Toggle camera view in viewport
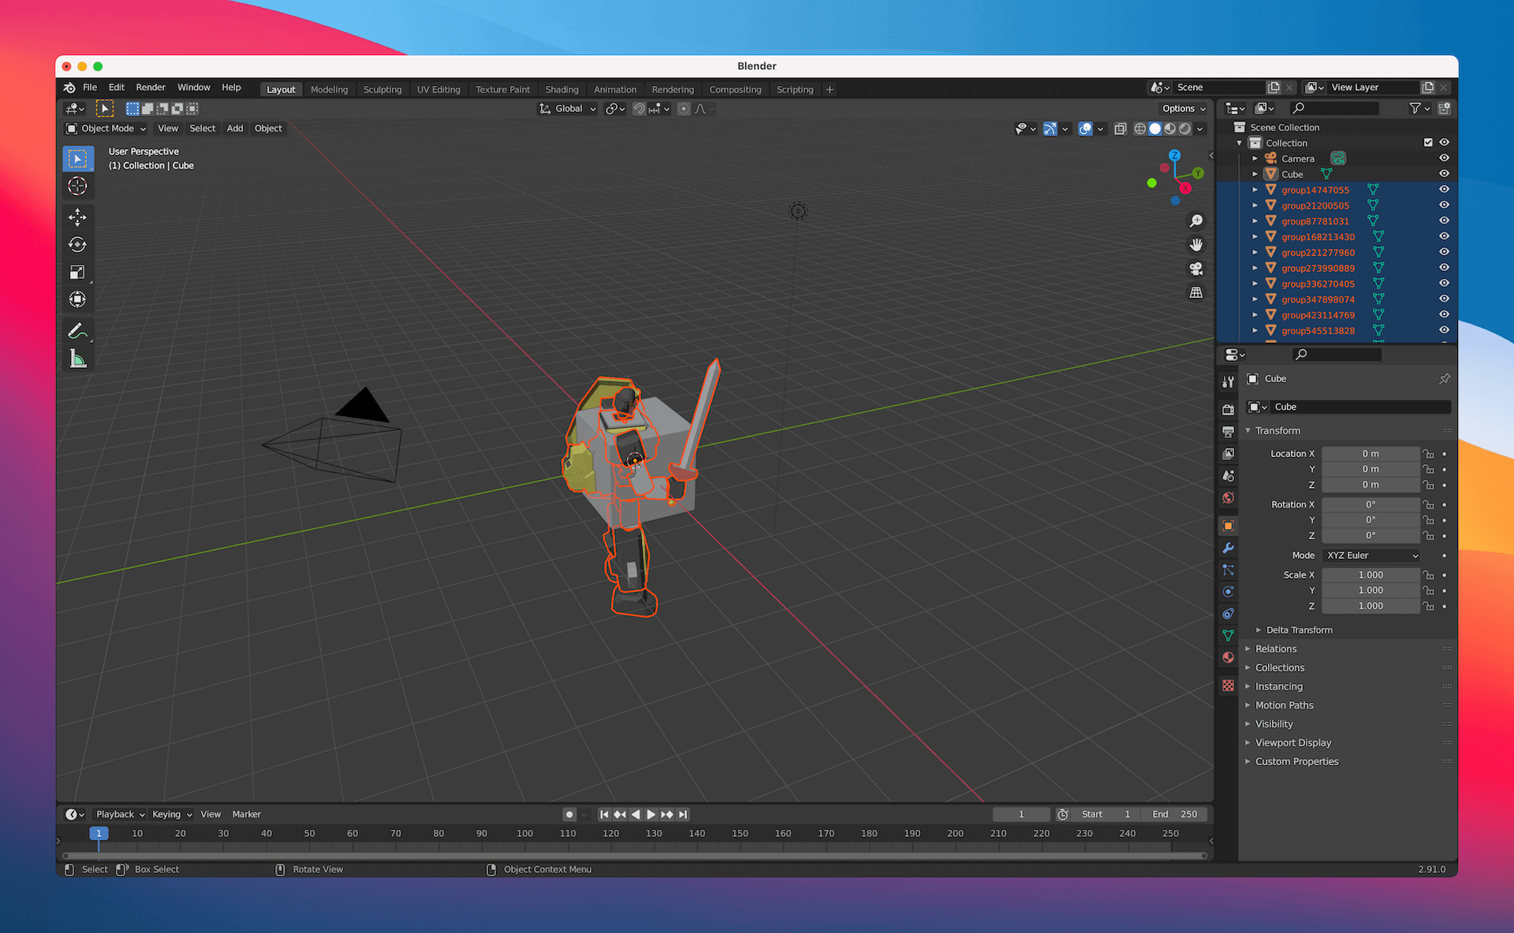 click(1196, 269)
